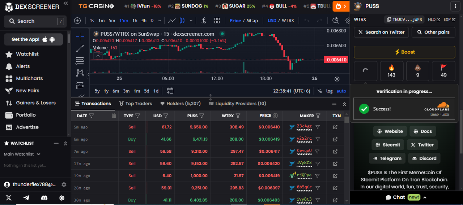Open the go-to-date calendar icon
Viewport: 463px width, 205px height.
tap(170, 91)
